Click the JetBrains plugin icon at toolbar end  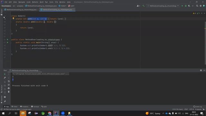click(204, 6)
